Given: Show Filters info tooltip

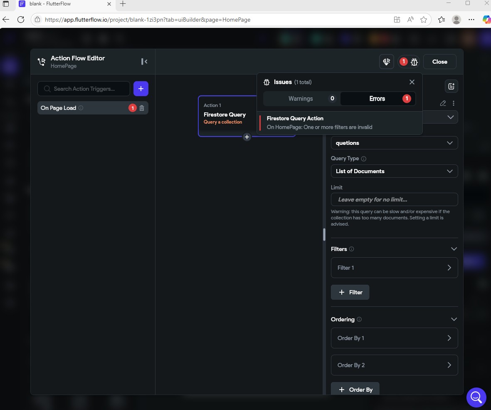Looking at the screenshot, I should [351, 249].
